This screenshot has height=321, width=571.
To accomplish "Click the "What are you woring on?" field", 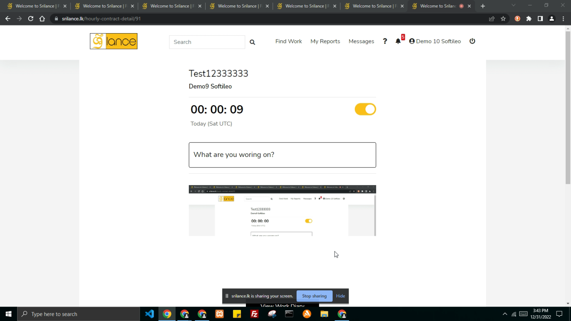I will (x=282, y=155).
